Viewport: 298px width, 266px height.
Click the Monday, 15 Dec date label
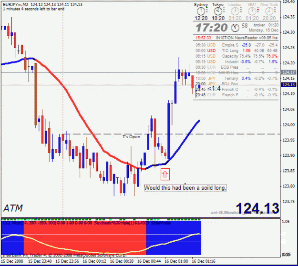(264, 30)
